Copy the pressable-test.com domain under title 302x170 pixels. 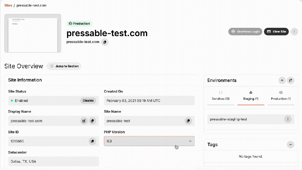coord(105,42)
